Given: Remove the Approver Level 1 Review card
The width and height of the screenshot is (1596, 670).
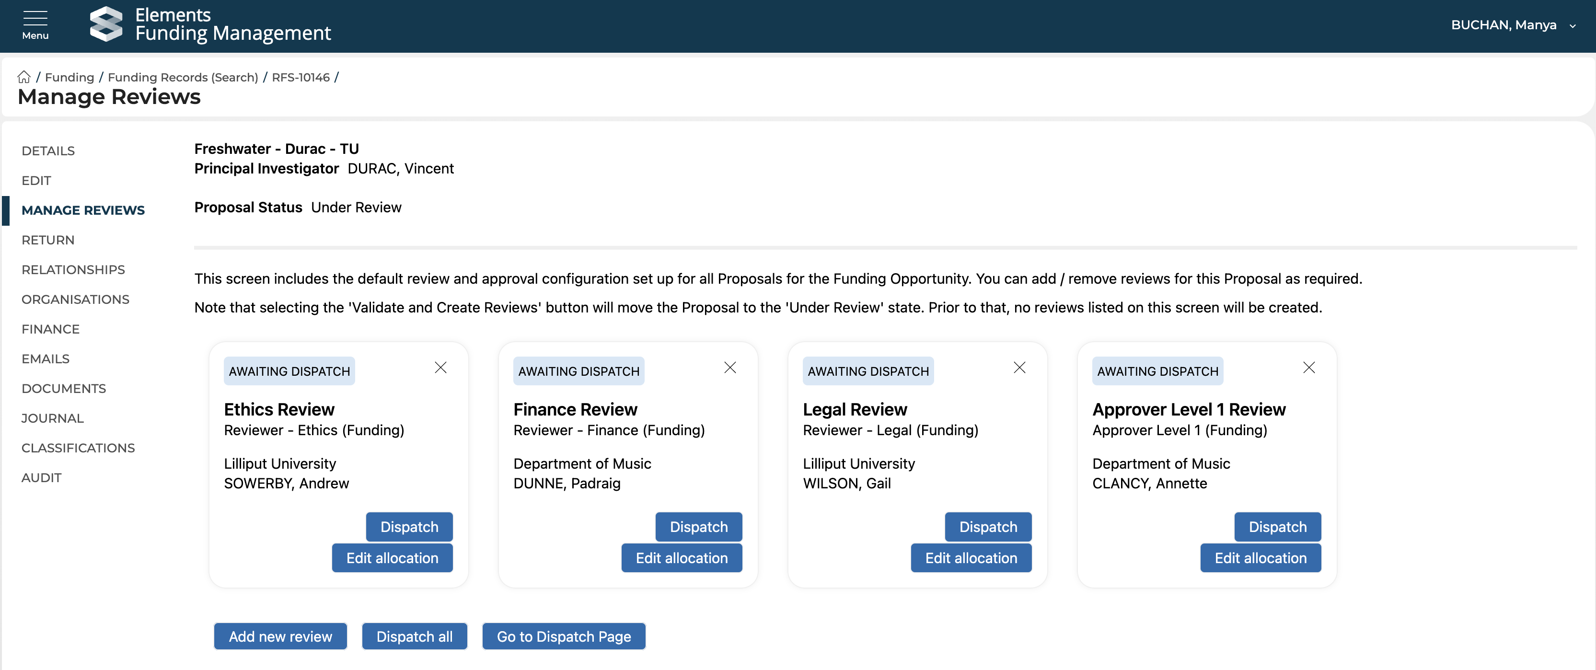Looking at the screenshot, I should tap(1308, 368).
